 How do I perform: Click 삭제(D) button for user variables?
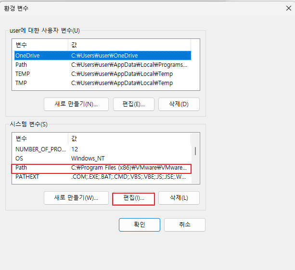coord(179,104)
